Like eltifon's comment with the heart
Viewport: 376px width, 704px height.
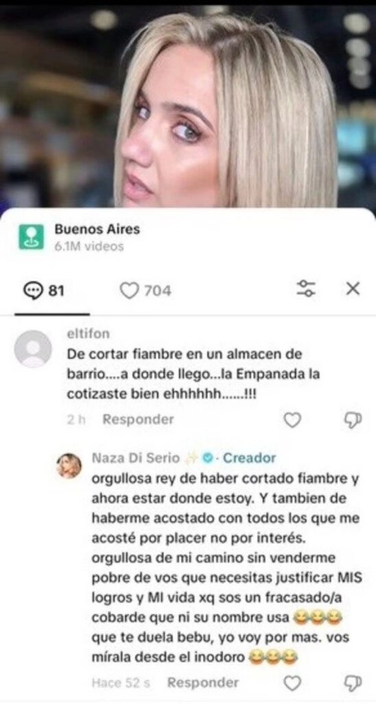coord(293,421)
